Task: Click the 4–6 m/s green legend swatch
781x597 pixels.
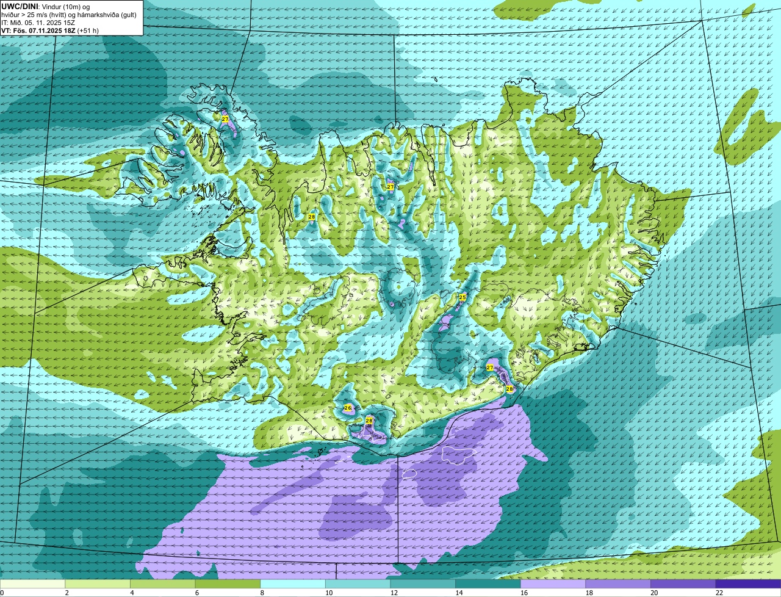Action: (163, 584)
